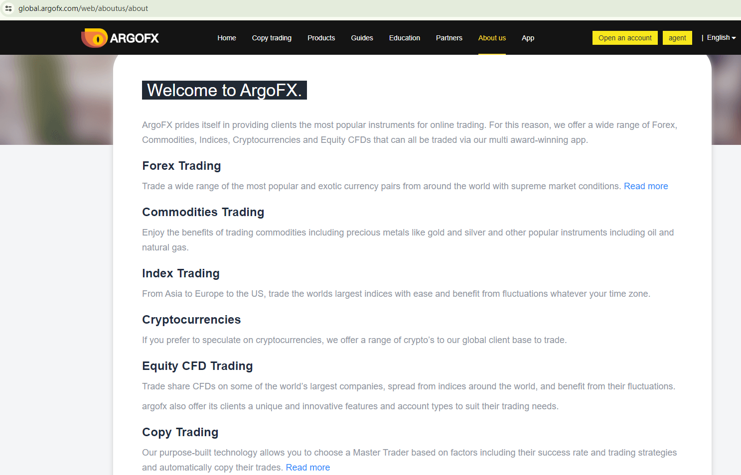Open the Products menu
This screenshot has height=475, width=741.
[x=321, y=38]
